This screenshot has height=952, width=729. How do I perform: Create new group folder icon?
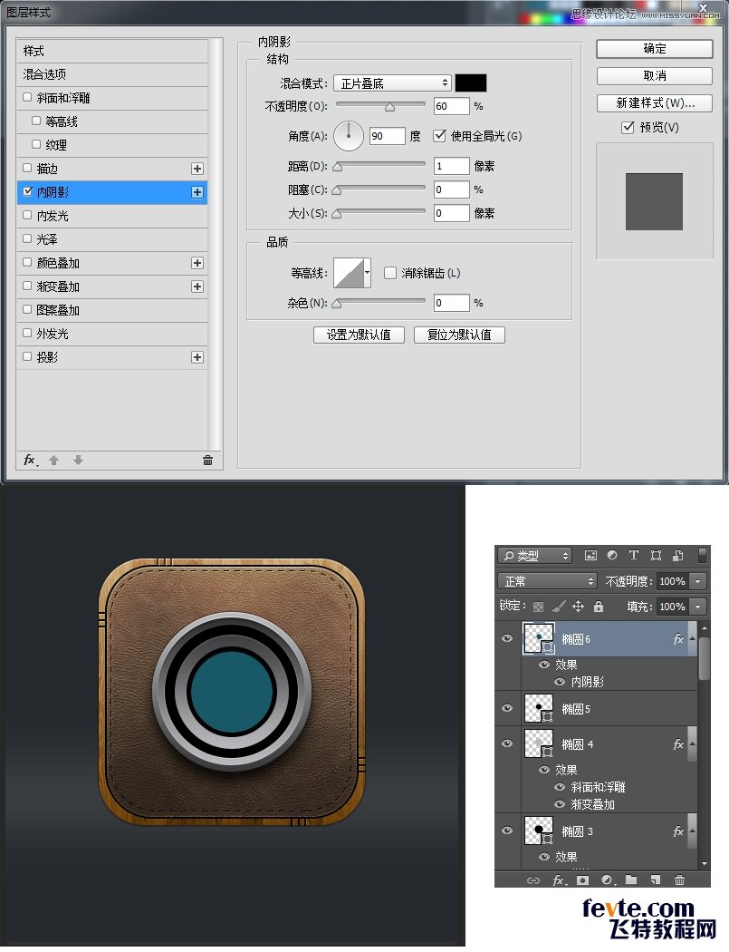(631, 879)
